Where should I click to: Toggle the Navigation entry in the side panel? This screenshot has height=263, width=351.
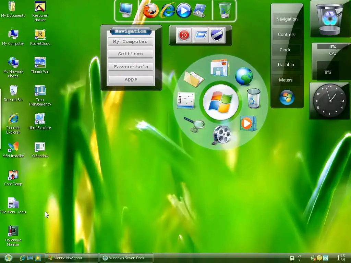pos(287,19)
